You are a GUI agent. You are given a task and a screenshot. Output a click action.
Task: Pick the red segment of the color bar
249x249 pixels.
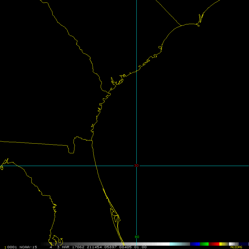tap(214, 244)
